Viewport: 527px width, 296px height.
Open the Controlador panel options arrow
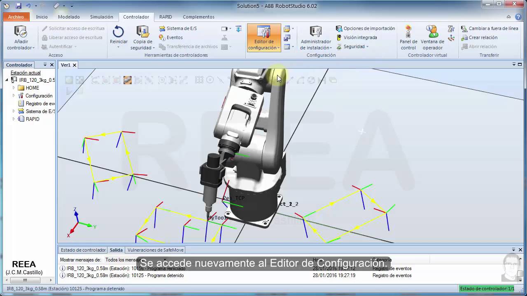tap(44, 65)
